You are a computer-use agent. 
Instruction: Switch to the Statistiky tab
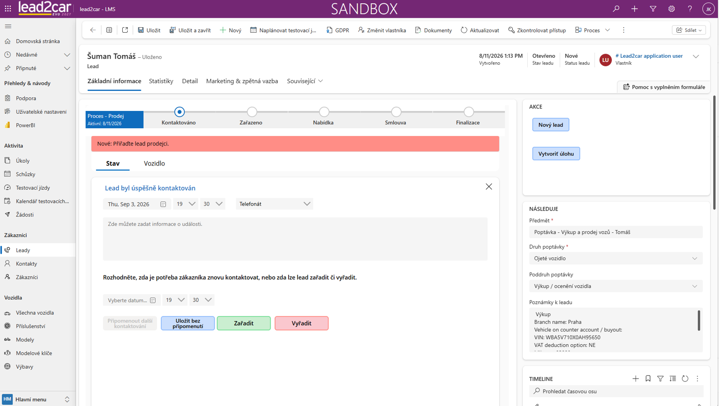[x=161, y=81]
